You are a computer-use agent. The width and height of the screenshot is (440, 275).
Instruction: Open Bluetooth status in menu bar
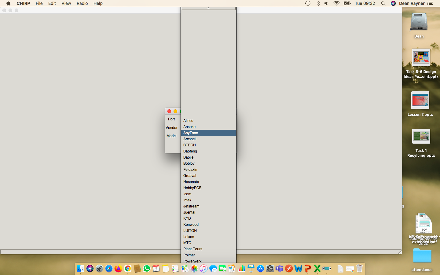click(x=318, y=3)
